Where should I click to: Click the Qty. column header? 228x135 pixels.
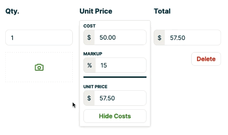pos(12,11)
